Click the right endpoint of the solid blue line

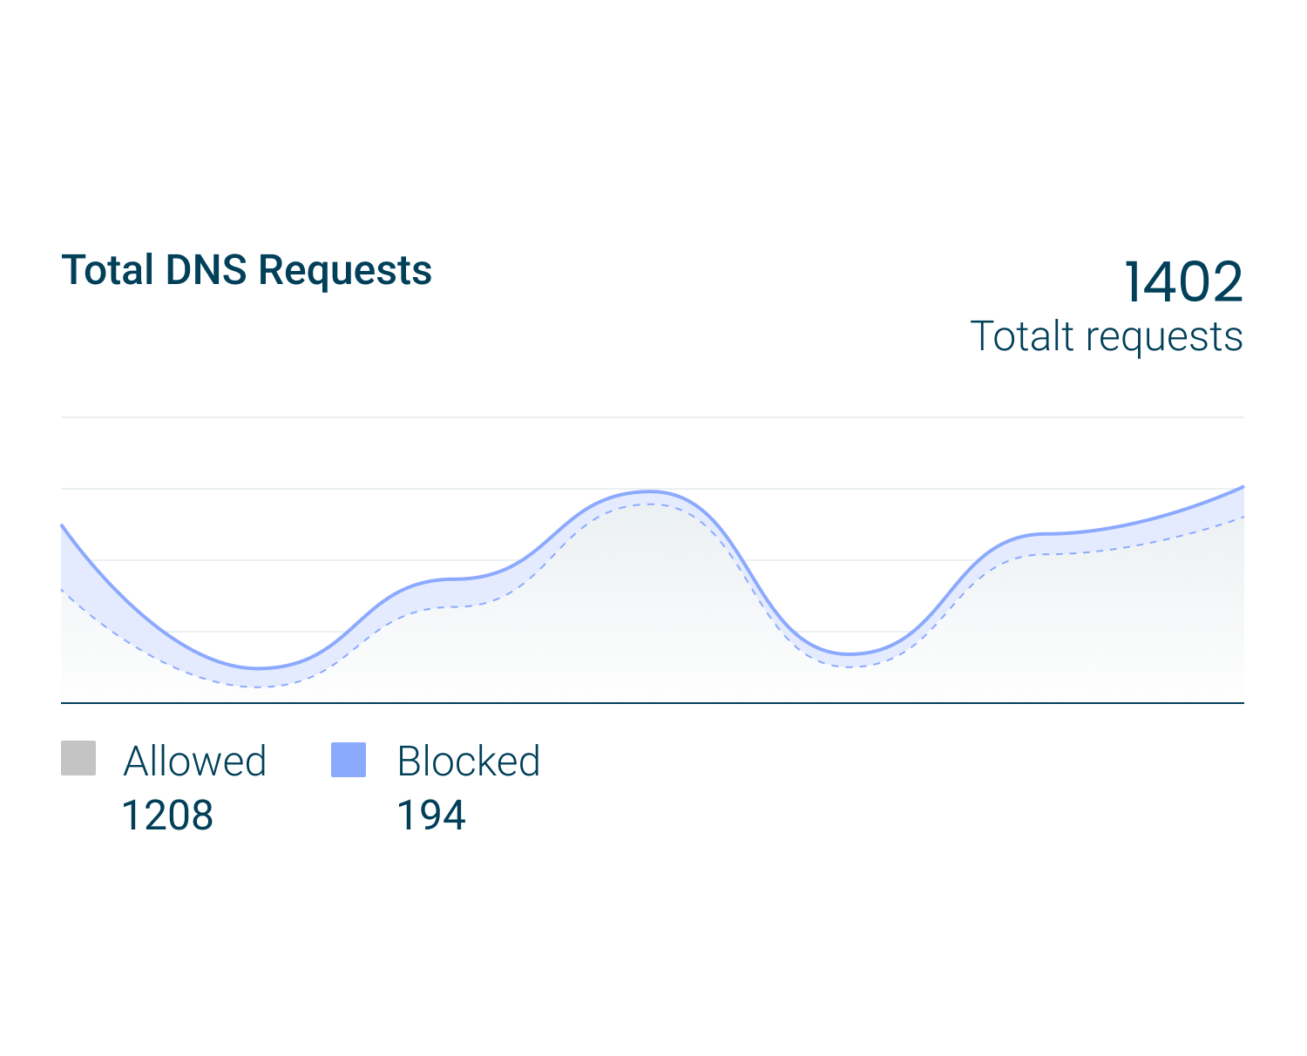[1242, 487]
